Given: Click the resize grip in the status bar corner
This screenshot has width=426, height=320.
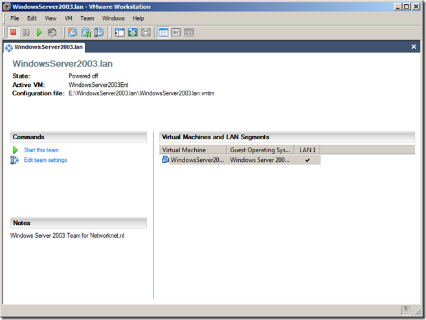Looking at the screenshot, I should [x=418, y=312].
